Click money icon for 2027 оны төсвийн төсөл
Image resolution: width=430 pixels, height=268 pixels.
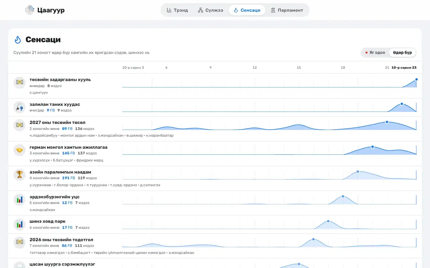19,125
